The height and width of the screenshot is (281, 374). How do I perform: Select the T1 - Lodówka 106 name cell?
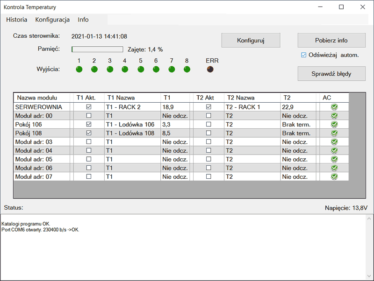coord(130,125)
